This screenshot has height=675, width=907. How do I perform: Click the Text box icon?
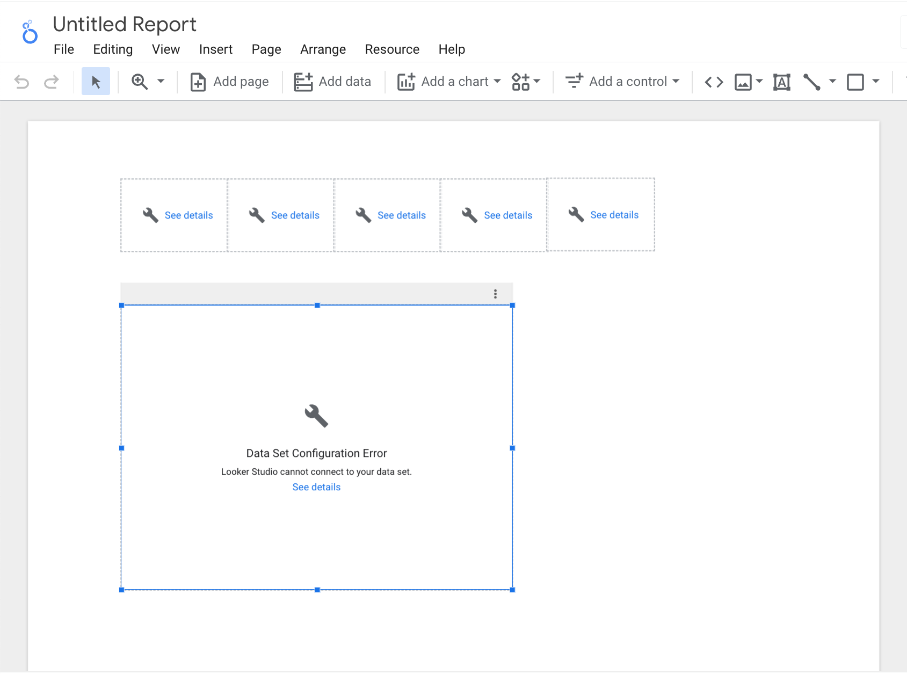coord(782,82)
